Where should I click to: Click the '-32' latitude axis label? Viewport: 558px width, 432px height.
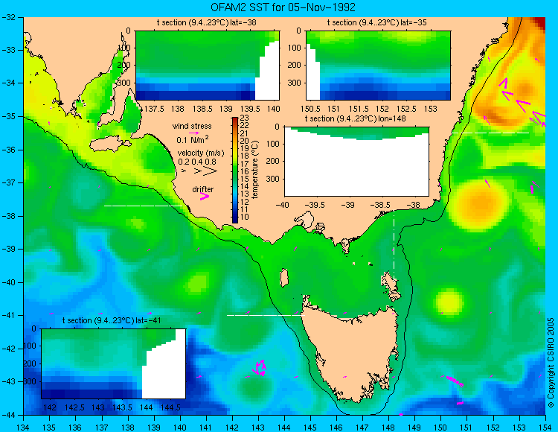tap(8, 17)
